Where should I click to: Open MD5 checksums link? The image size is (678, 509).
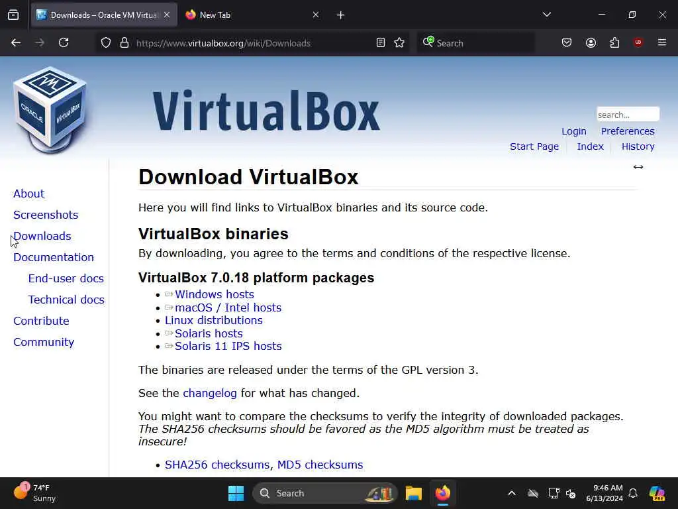point(320,465)
